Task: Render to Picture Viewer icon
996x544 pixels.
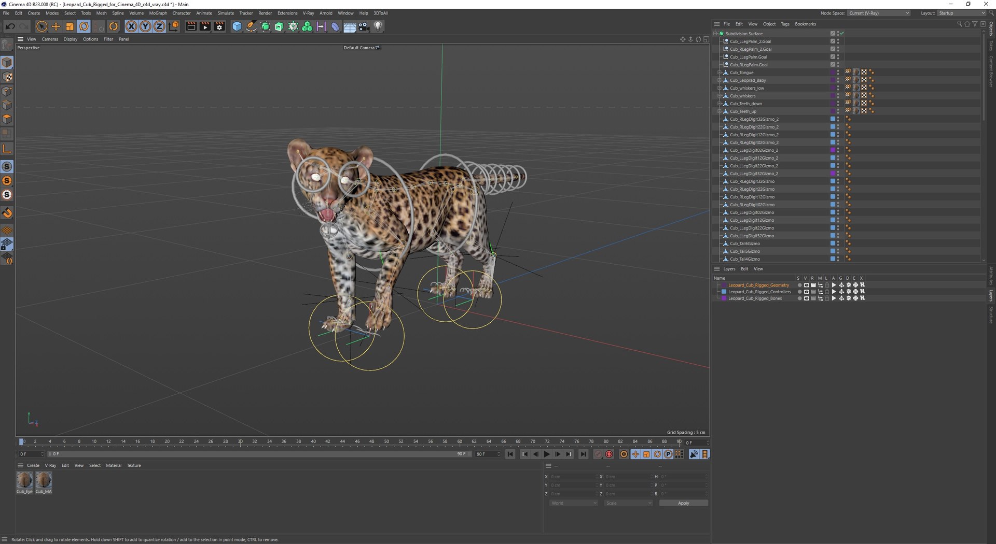Action: click(205, 26)
